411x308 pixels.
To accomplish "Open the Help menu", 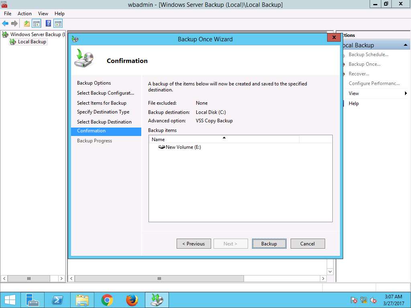I will click(59, 14).
